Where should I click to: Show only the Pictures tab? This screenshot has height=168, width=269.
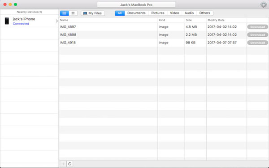pos(158,13)
